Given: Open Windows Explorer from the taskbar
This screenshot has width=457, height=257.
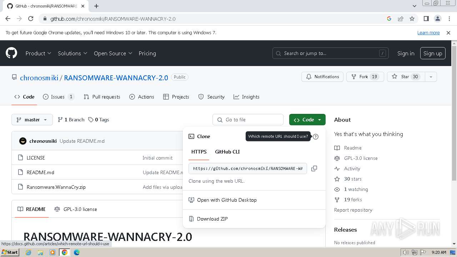Looking at the screenshot, I should coord(40,252).
